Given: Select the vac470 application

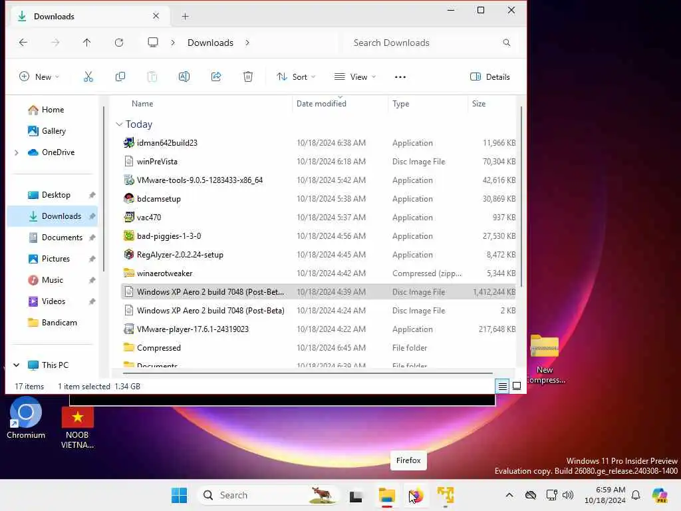Looking at the screenshot, I should 318,218.
